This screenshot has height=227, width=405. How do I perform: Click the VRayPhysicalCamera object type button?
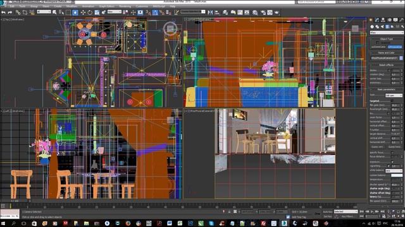395,47
